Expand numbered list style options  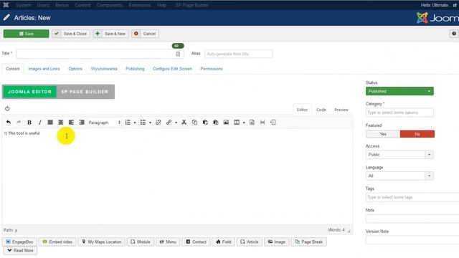135,123
